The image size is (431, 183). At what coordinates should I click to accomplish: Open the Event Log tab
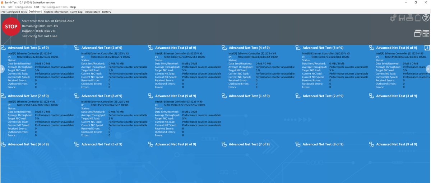[x=76, y=12]
